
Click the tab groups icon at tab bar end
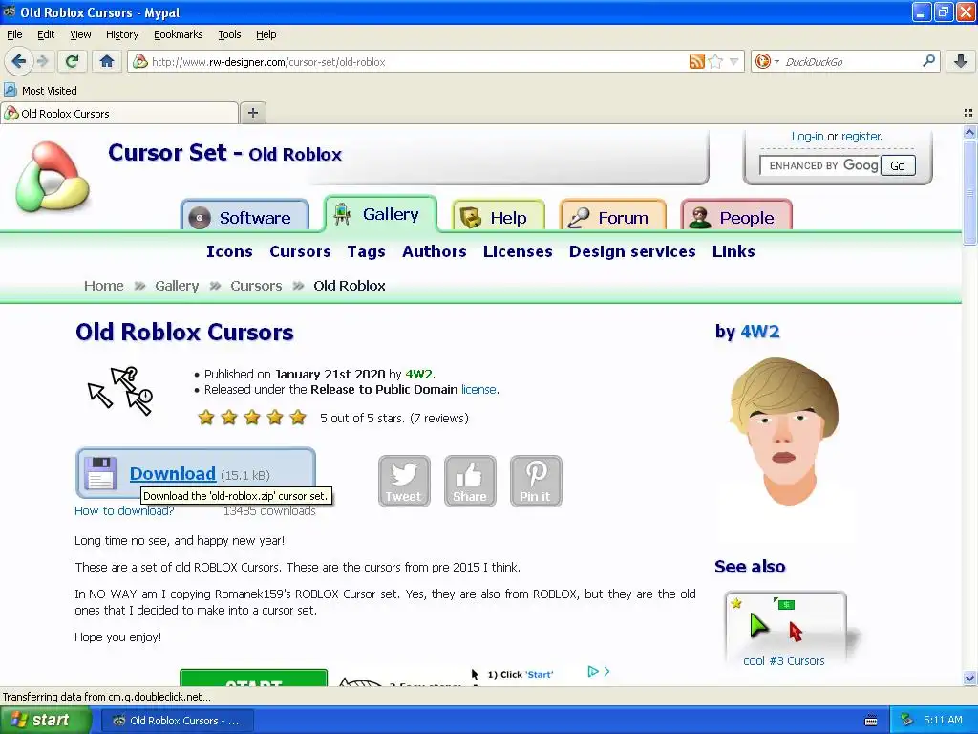coord(968,113)
